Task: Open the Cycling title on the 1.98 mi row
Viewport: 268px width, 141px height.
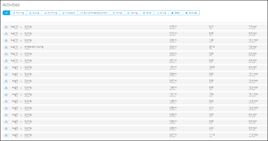Action: click(28, 101)
